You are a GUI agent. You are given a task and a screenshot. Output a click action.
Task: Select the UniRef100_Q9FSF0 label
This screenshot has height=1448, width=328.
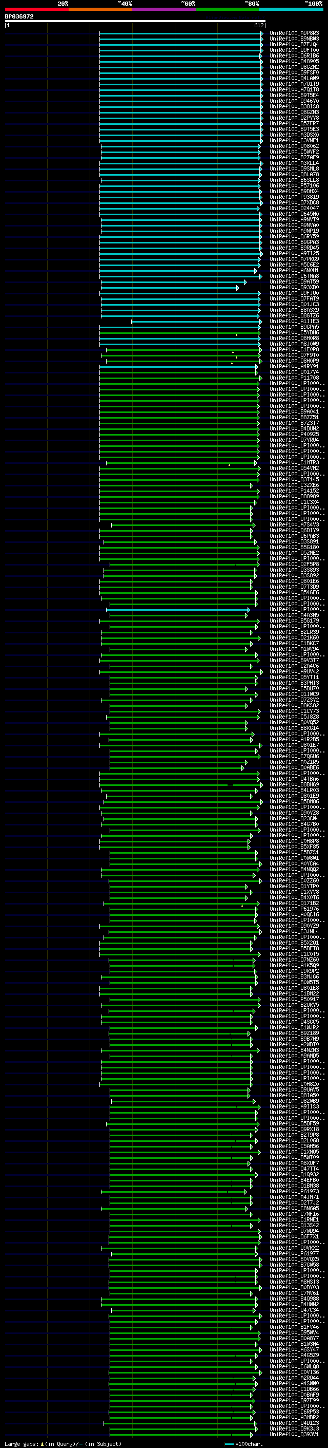[294, 72]
